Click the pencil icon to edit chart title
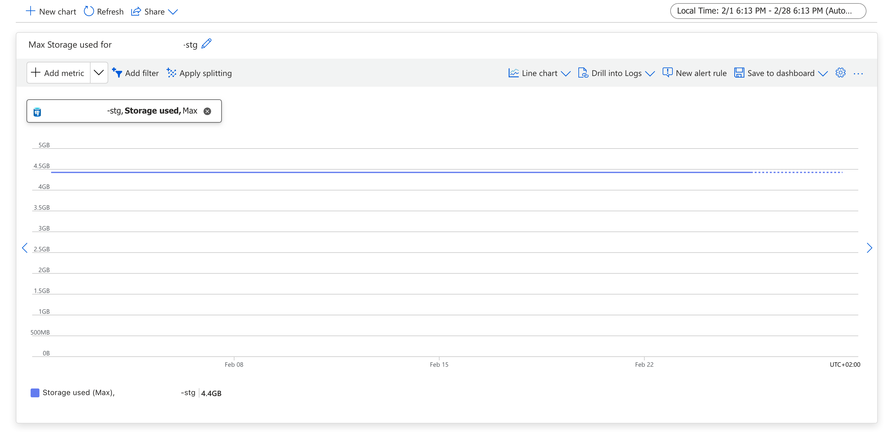893x432 pixels. 206,44
